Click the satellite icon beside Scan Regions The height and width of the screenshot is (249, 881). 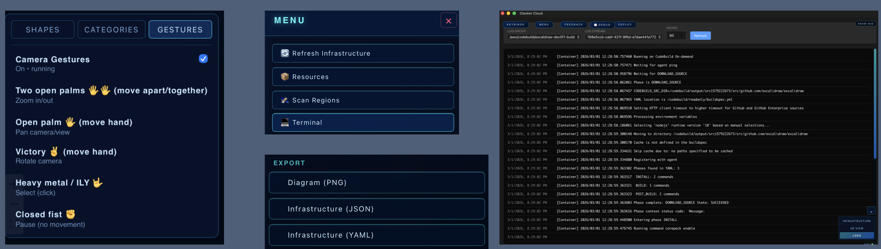pyautogui.click(x=285, y=100)
